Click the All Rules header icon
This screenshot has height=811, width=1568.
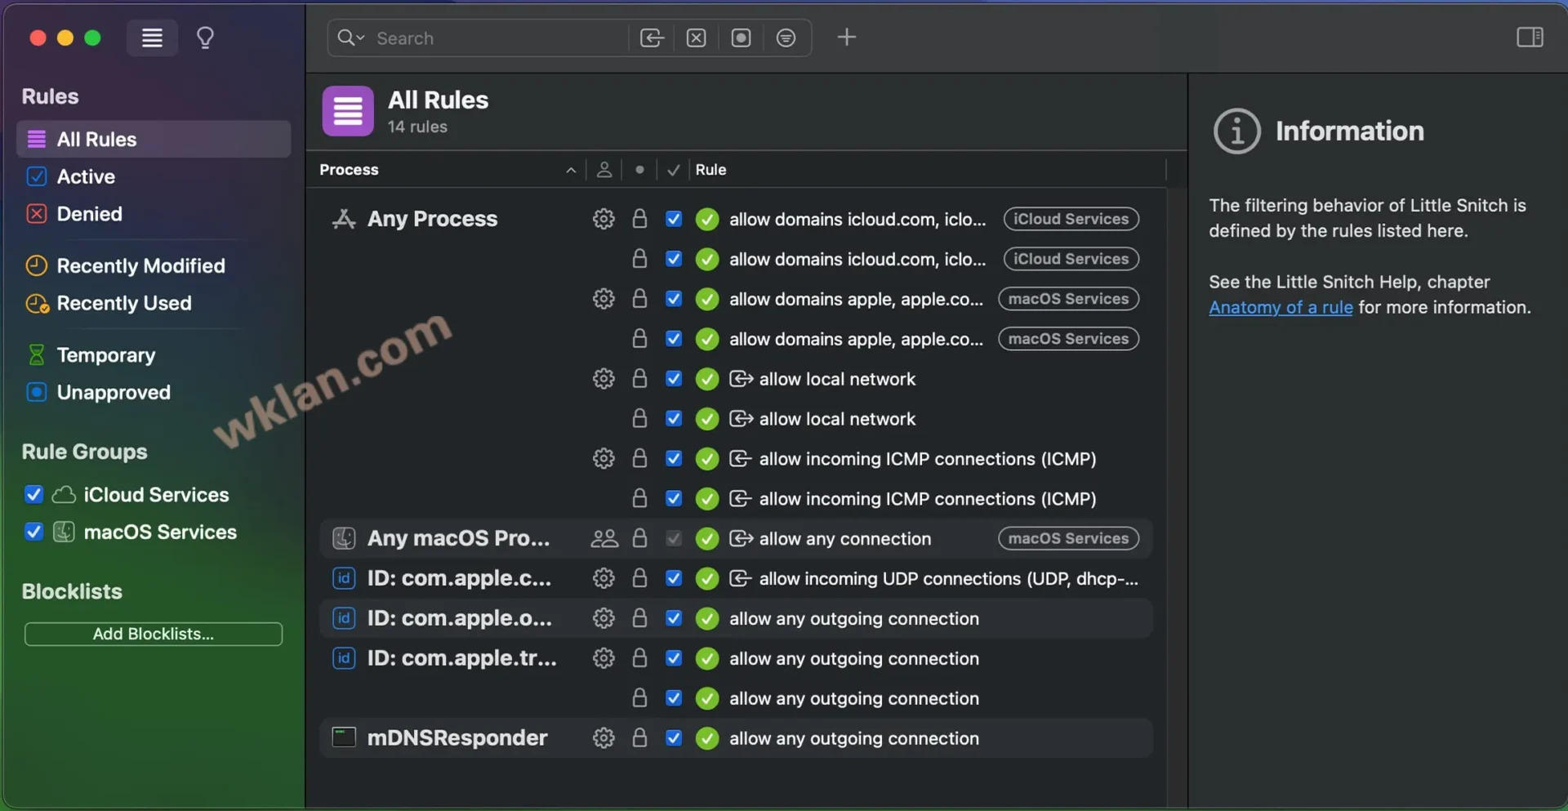click(348, 110)
